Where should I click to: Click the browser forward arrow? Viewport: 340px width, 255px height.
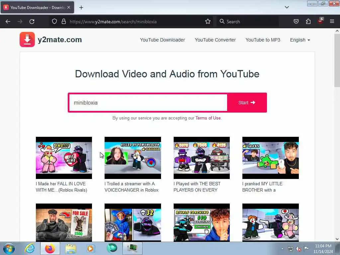(x=20, y=22)
